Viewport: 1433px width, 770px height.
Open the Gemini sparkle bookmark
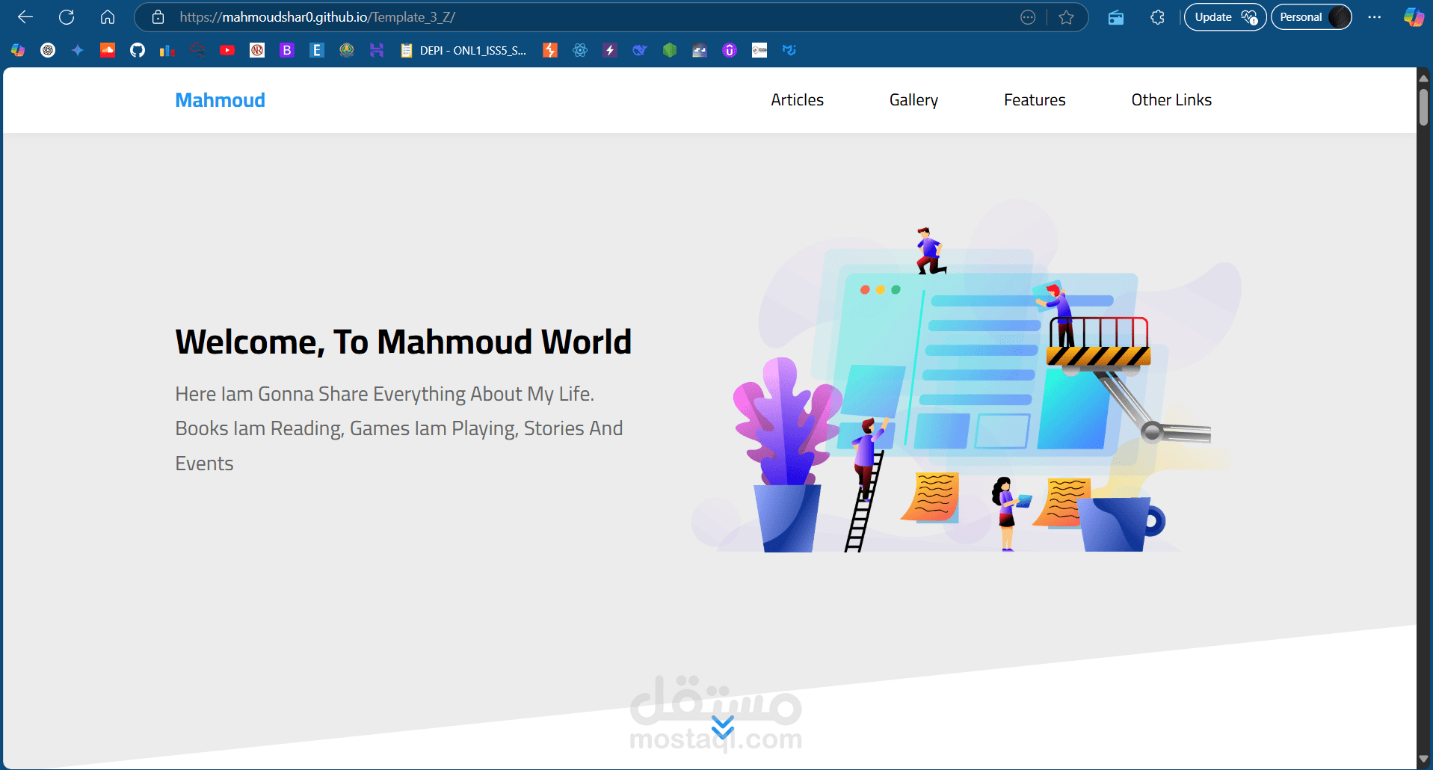(78, 50)
